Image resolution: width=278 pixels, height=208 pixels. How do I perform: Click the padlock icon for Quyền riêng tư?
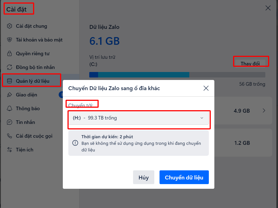(10, 54)
